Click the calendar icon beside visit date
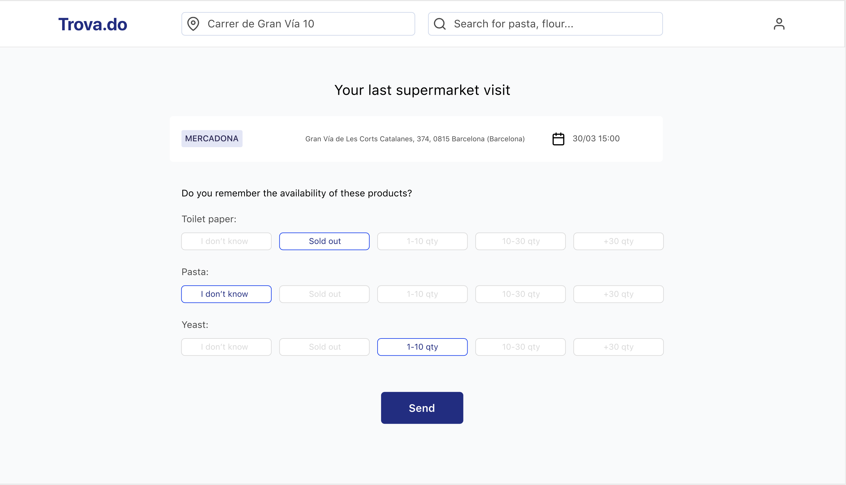The image size is (846, 485). 559,139
